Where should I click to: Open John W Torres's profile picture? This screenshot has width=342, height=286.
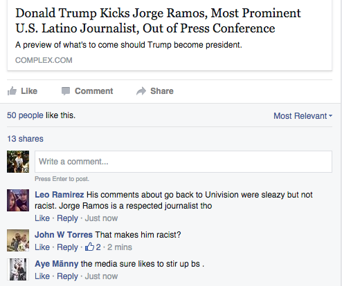click(18, 240)
